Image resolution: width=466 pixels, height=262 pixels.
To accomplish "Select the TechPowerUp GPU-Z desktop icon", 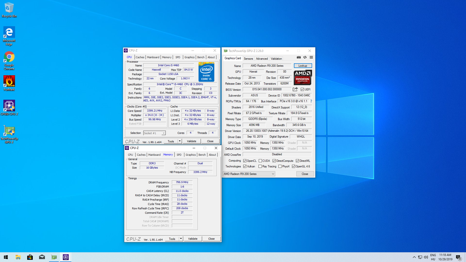I will tap(9, 135).
